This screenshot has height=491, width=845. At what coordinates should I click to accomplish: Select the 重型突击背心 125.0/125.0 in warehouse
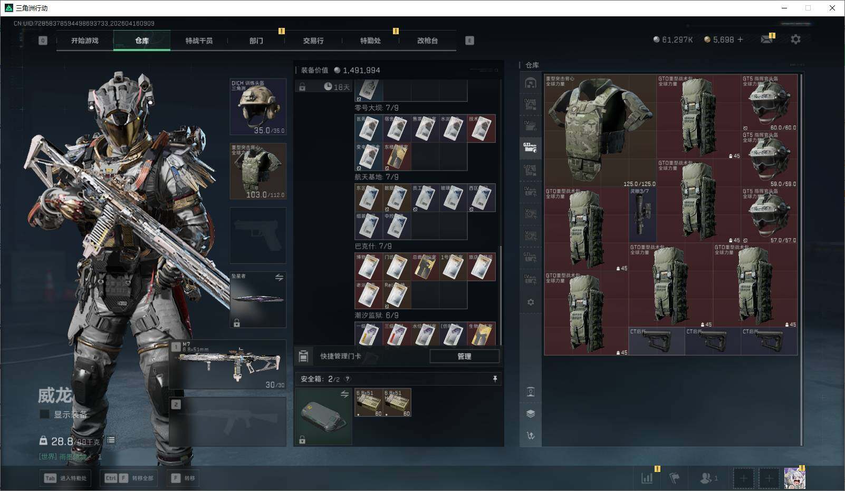pyautogui.click(x=600, y=131)
